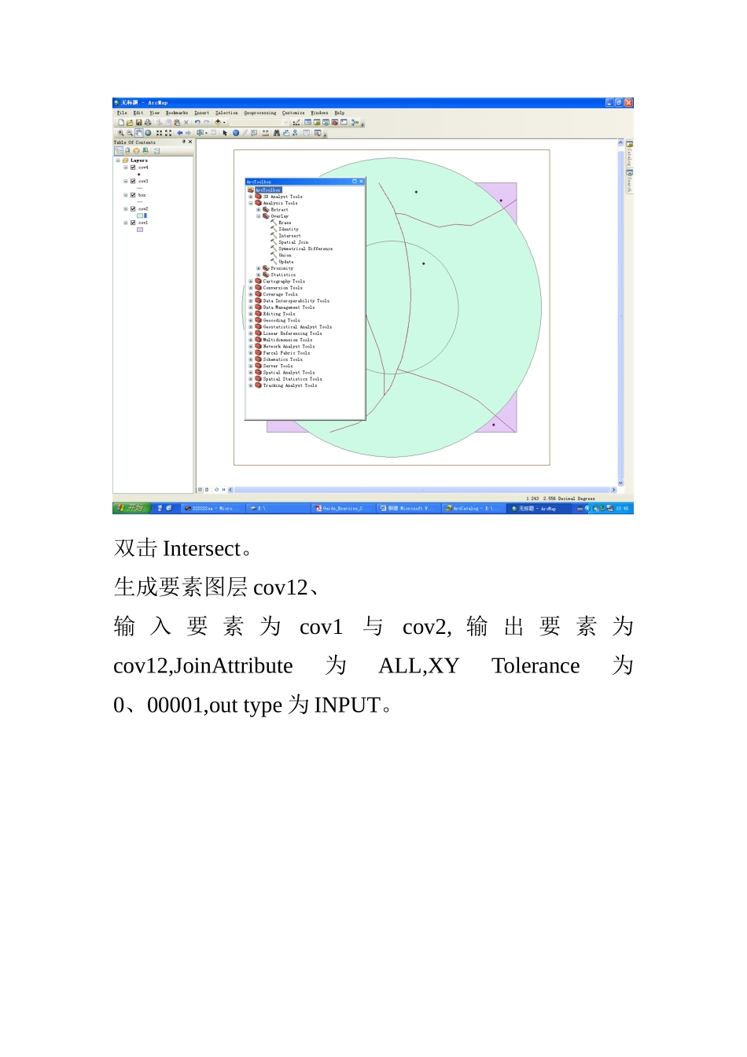The width and height of the screenshot is (747, 1057).
Task: Switch to ArcCatalog taskbar button
Action: [x=474, y=508]
